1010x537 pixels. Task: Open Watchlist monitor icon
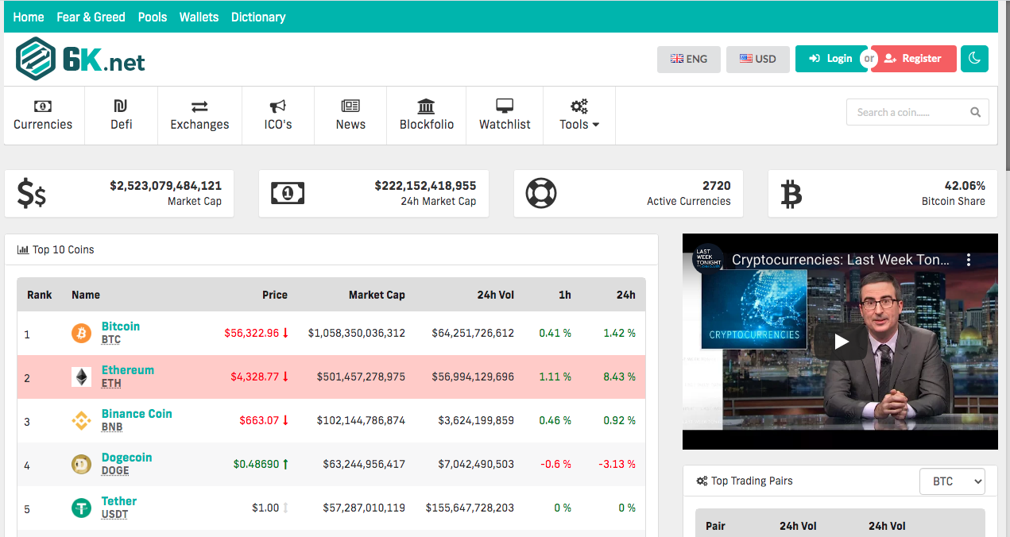point(505,106)
